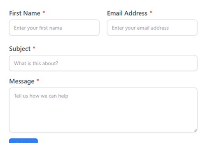
Task: Click the 'Email Address' field label
Action: (127, 13)
